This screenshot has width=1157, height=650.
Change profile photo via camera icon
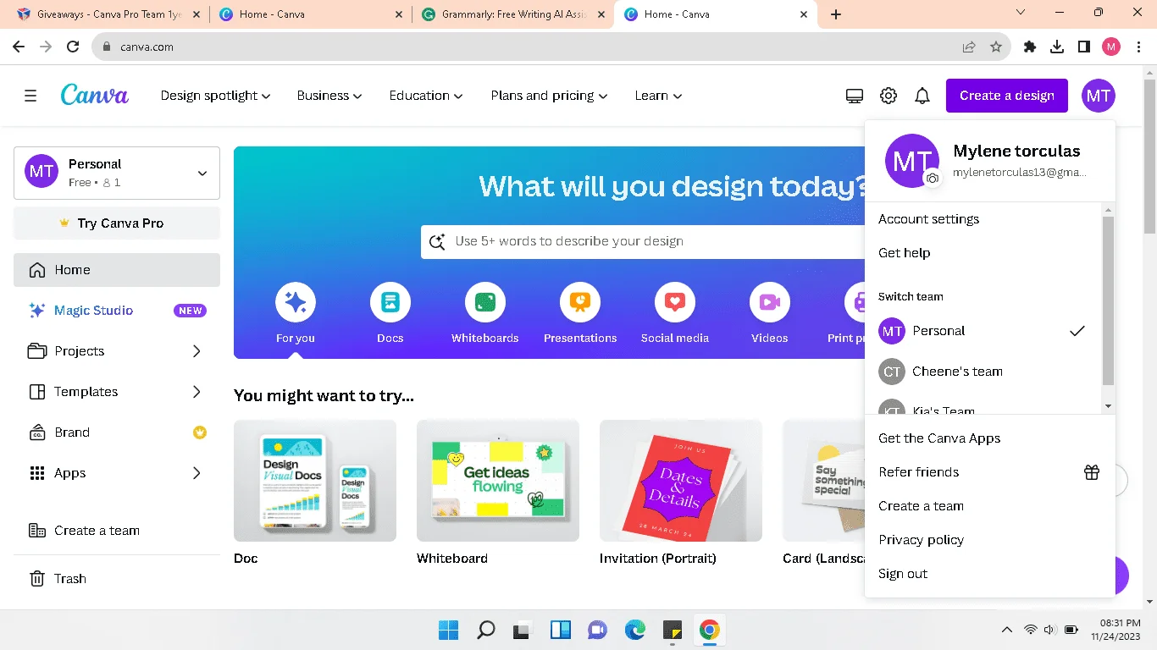[932, 179]
